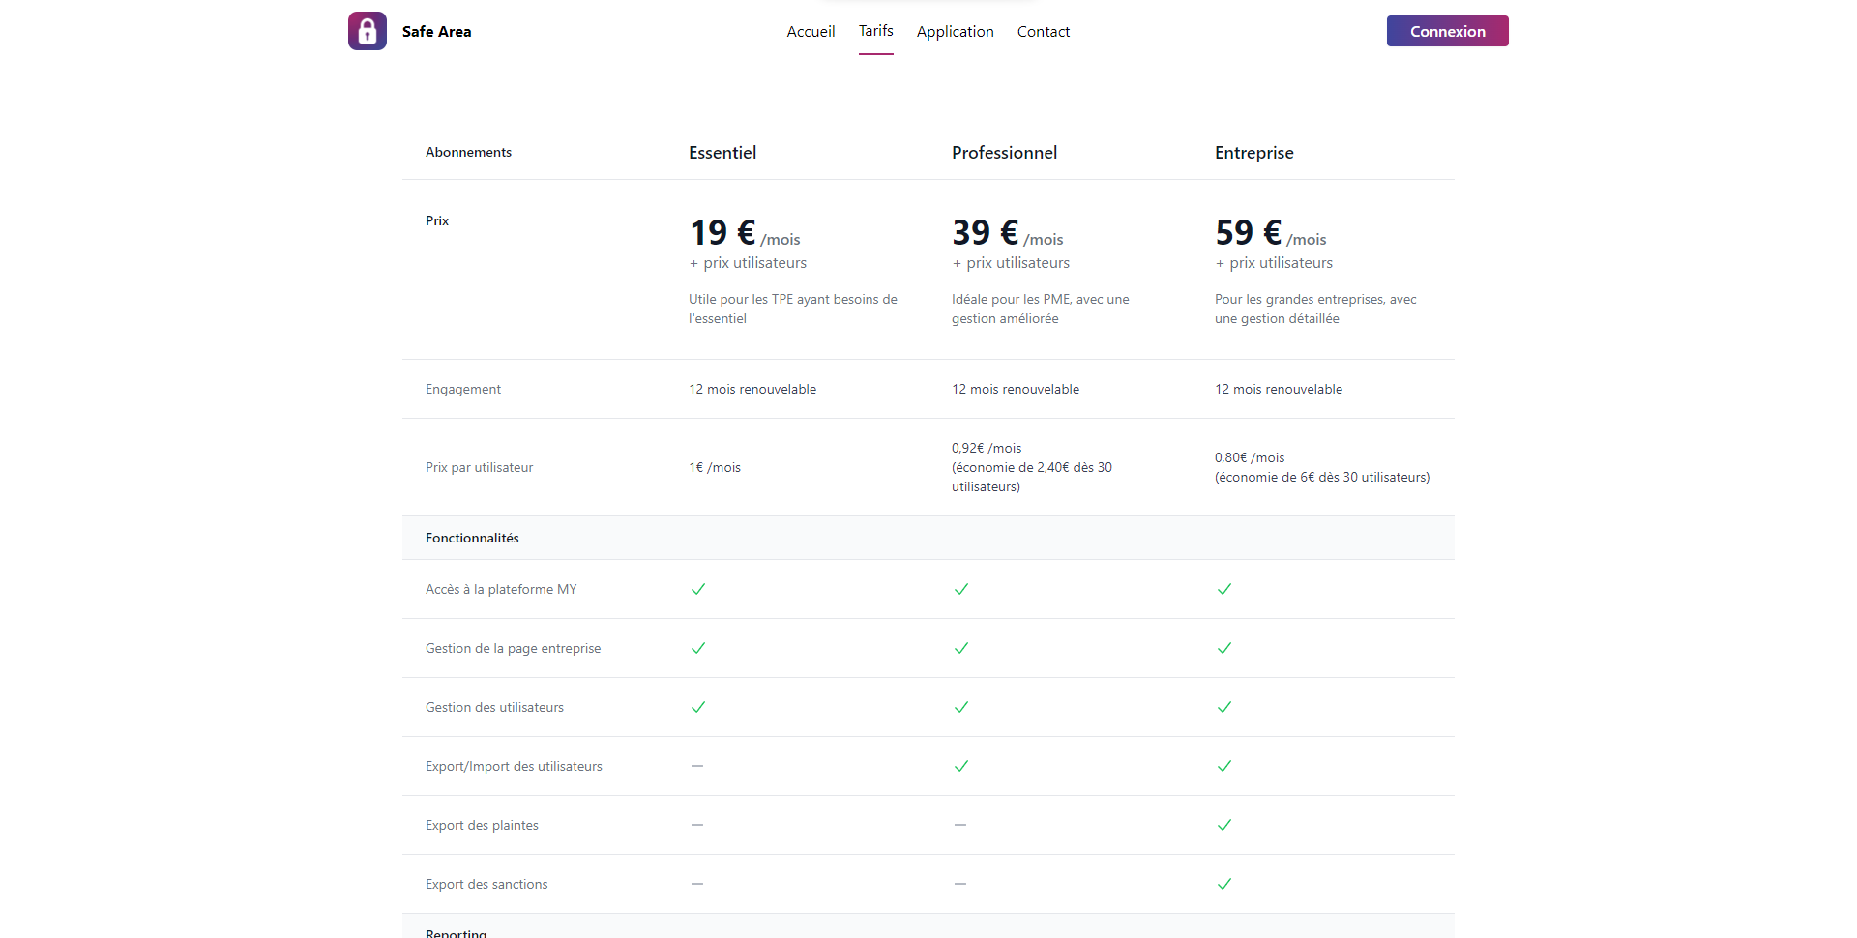
Task: Click the 1€ /mois per-user price
Action: point(715,467)
